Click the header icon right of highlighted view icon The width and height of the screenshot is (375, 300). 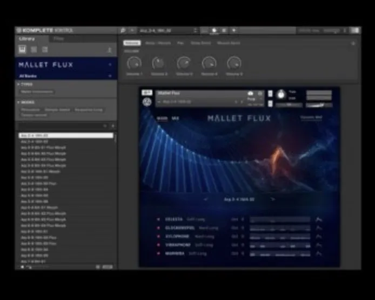(224, 30)
